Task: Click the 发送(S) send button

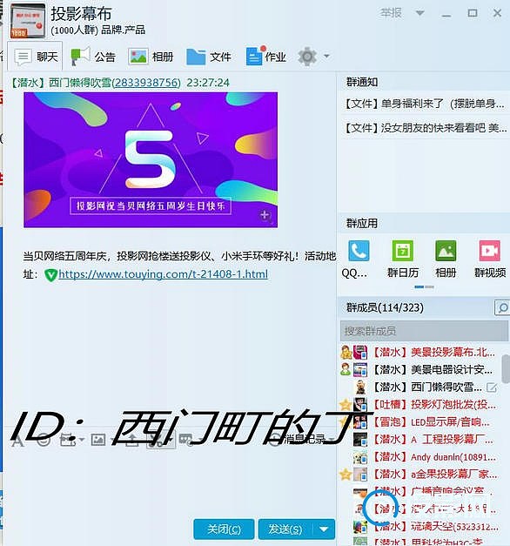Action: [285, 529]
